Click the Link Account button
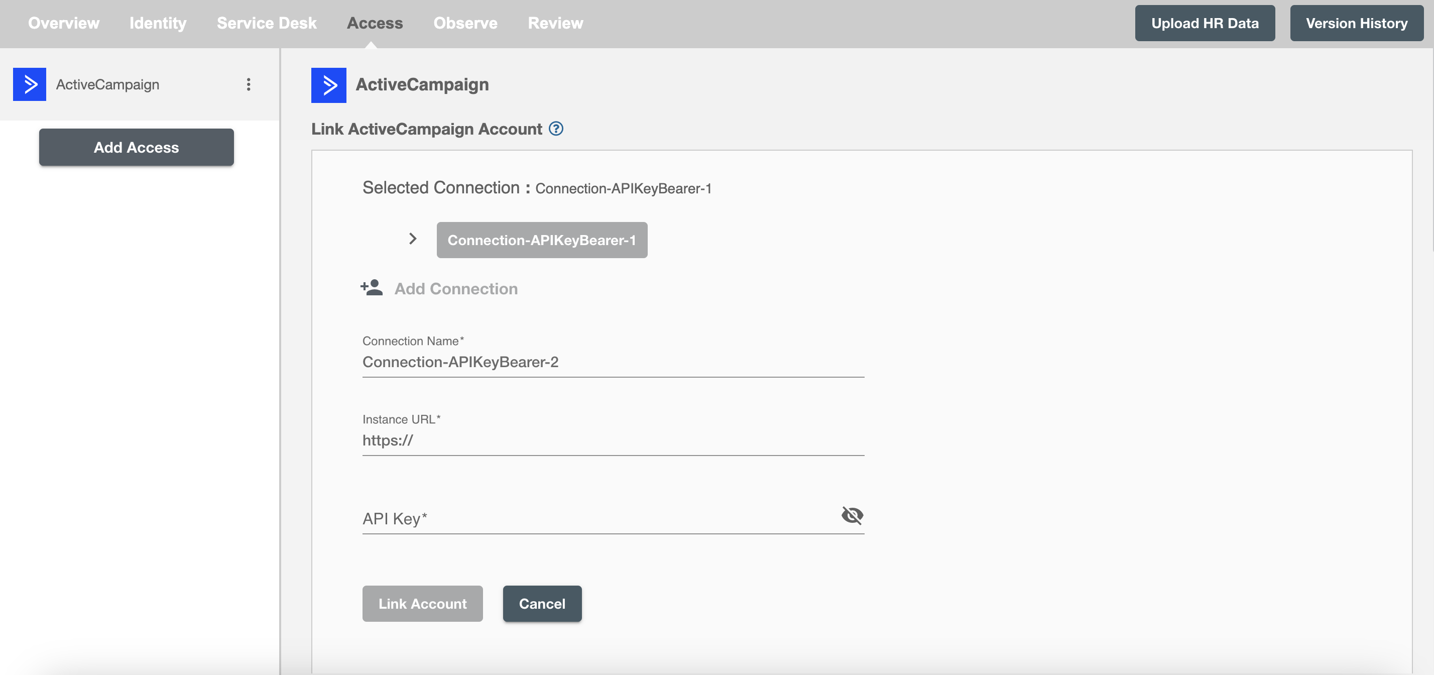Screen dimensions: 1434x675 423,604
